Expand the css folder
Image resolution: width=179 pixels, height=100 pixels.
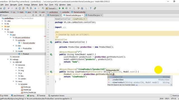click(x=16, y=68)
